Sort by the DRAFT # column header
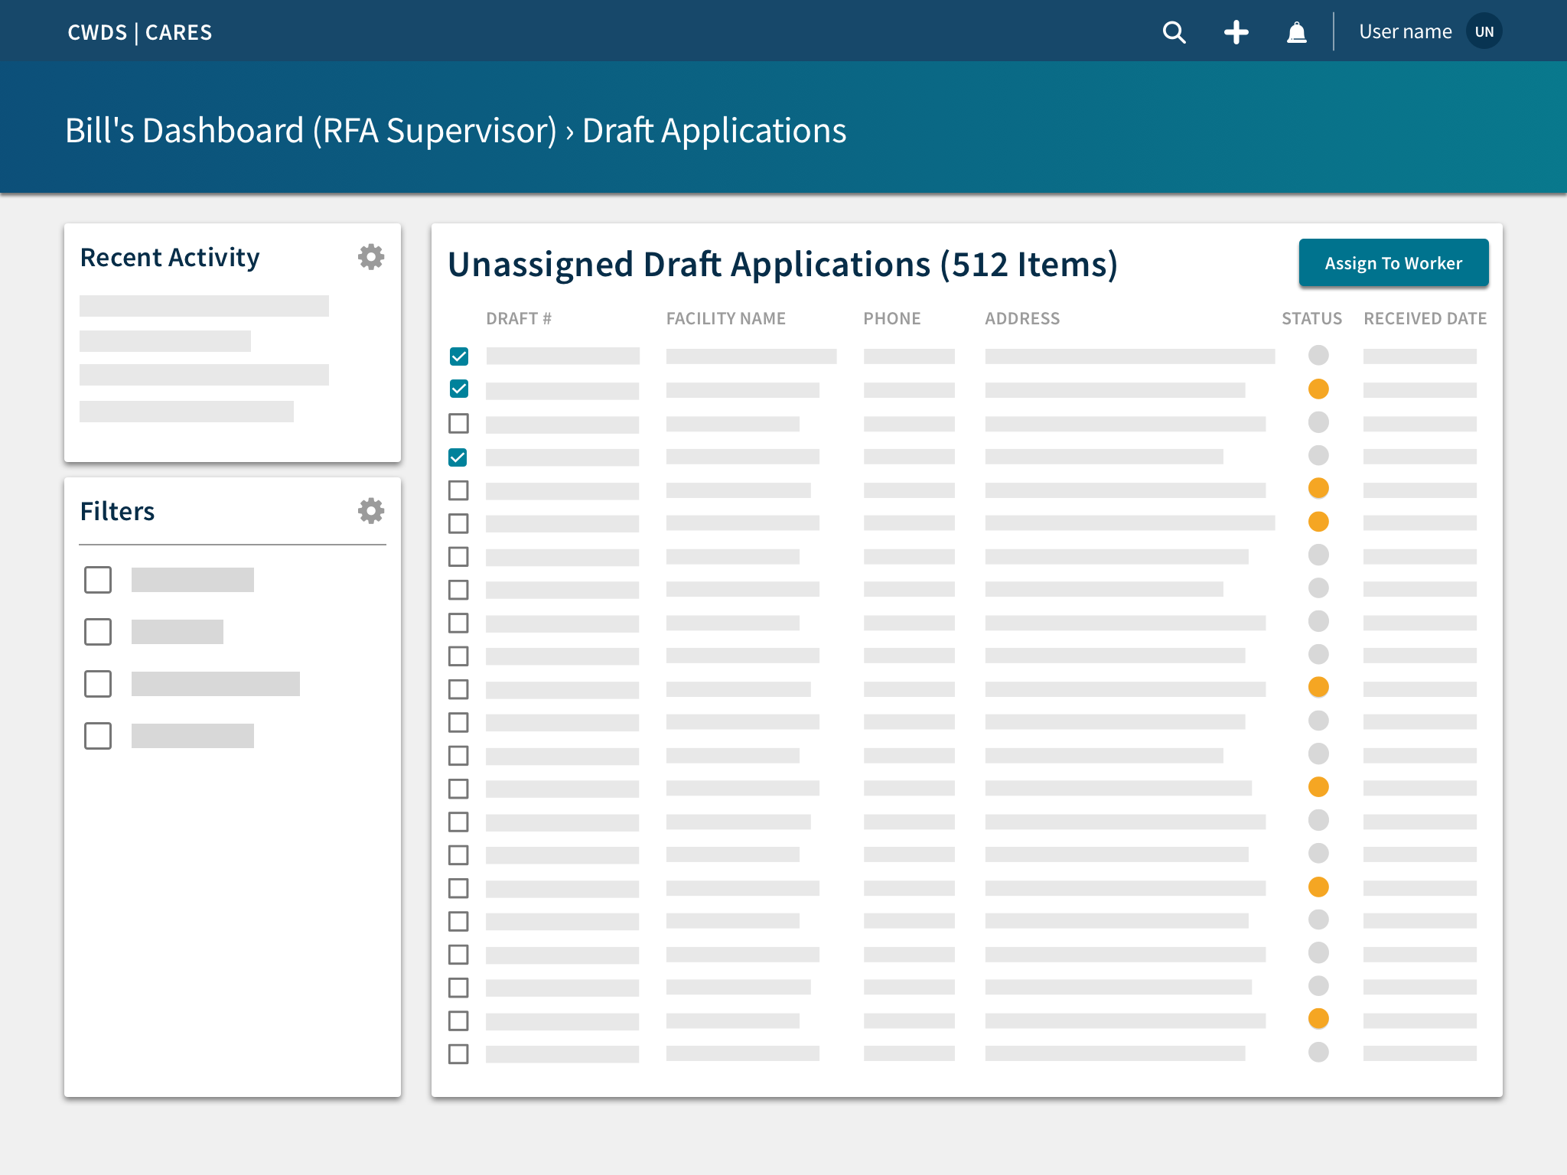 (519, 318)
